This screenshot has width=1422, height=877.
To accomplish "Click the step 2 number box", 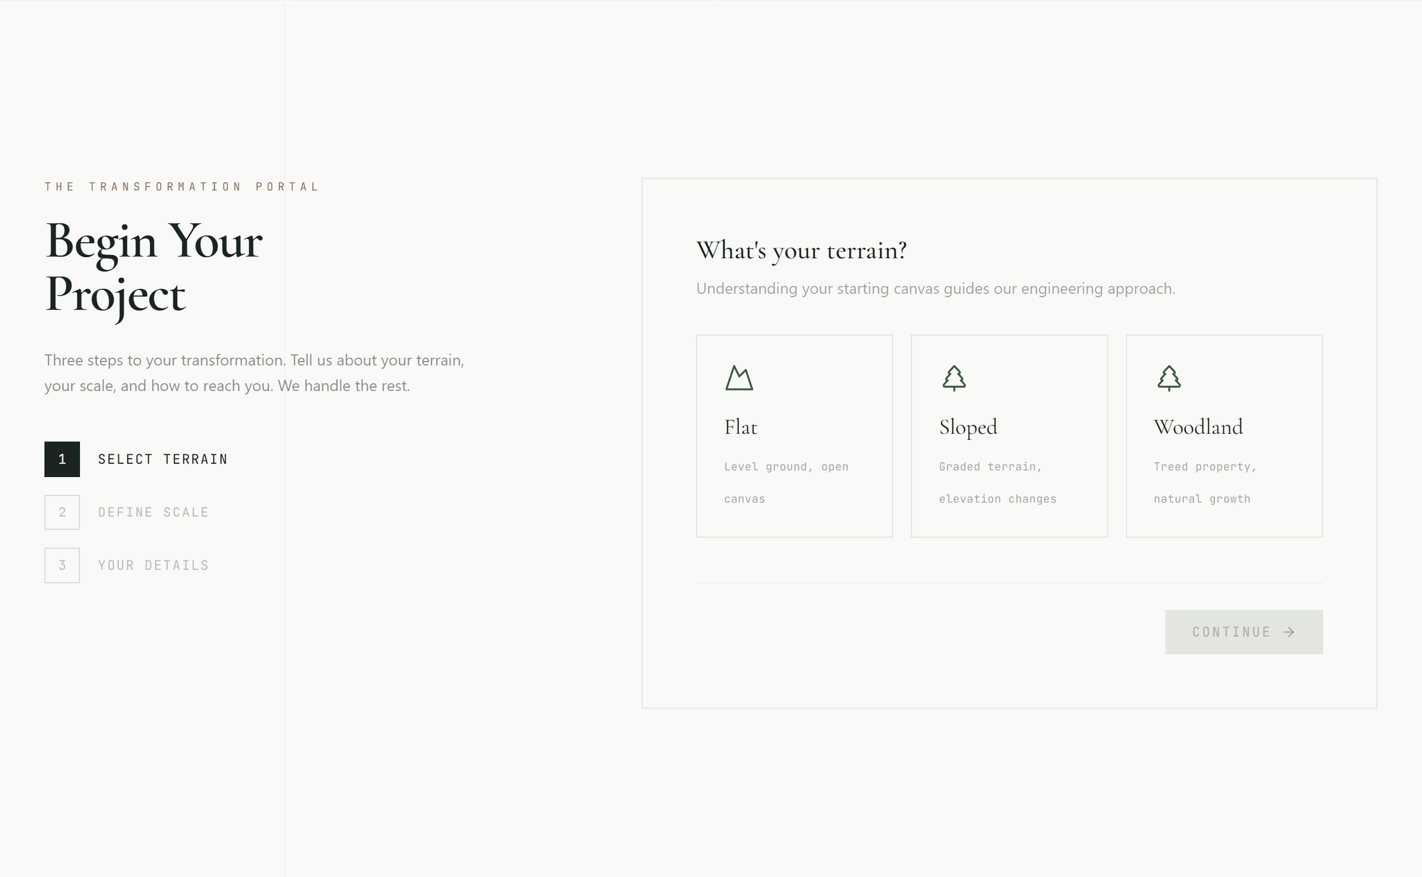I will pos(62,512).
